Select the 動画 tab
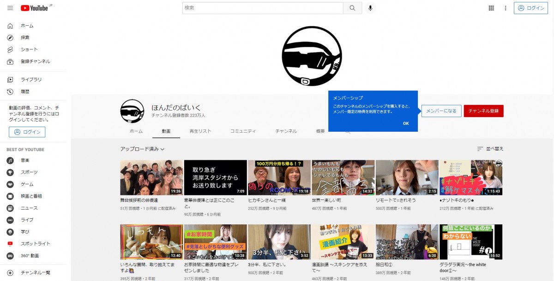The height and width of the screenshot is (281, 554). tap(166, 131)
